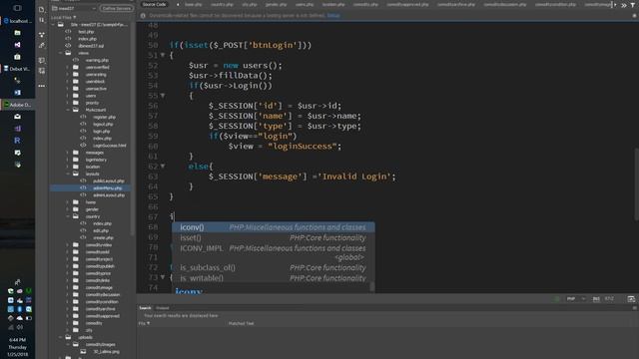Select register.php in MyAccount folder
This screenshot has height=359, width=639.
click(104, 118)
